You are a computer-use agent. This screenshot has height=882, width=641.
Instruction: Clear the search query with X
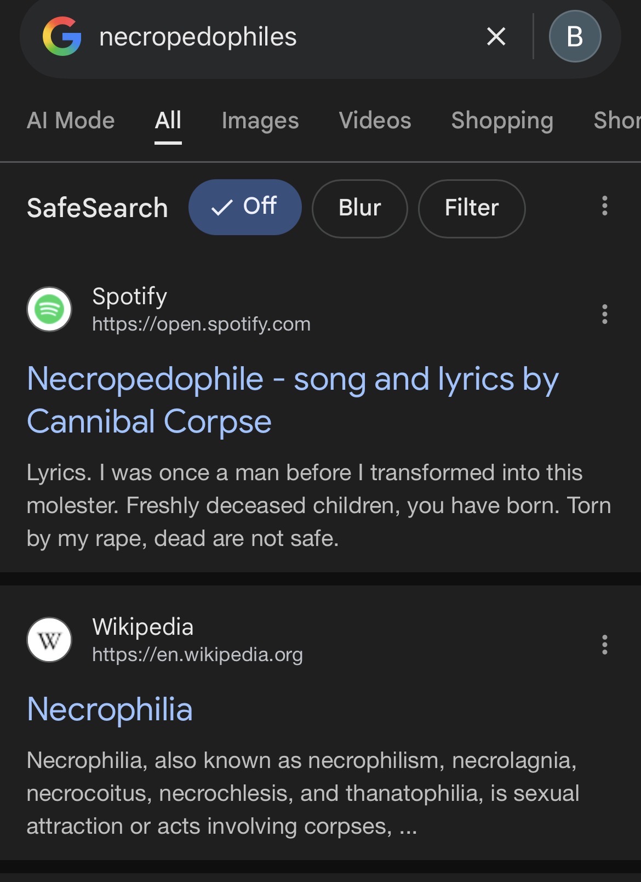tap(496, 37)
